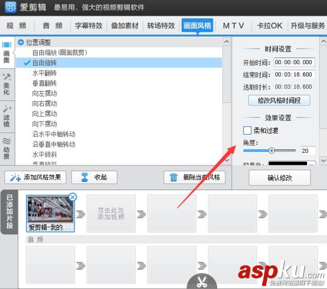
Task: Click 双击此处添加视频 placeholder slot
Action: click(111, 214)
